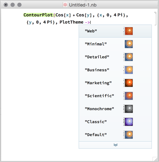Image resolution: width=159 pixels, height=162 pixels.
Task: Click the Minimal theme preview thumbnail
Action: 129,44
